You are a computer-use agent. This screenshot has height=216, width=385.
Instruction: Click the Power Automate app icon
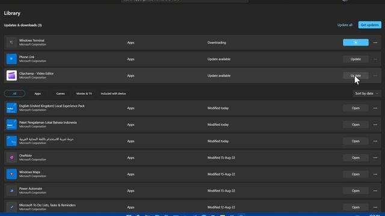11,191
